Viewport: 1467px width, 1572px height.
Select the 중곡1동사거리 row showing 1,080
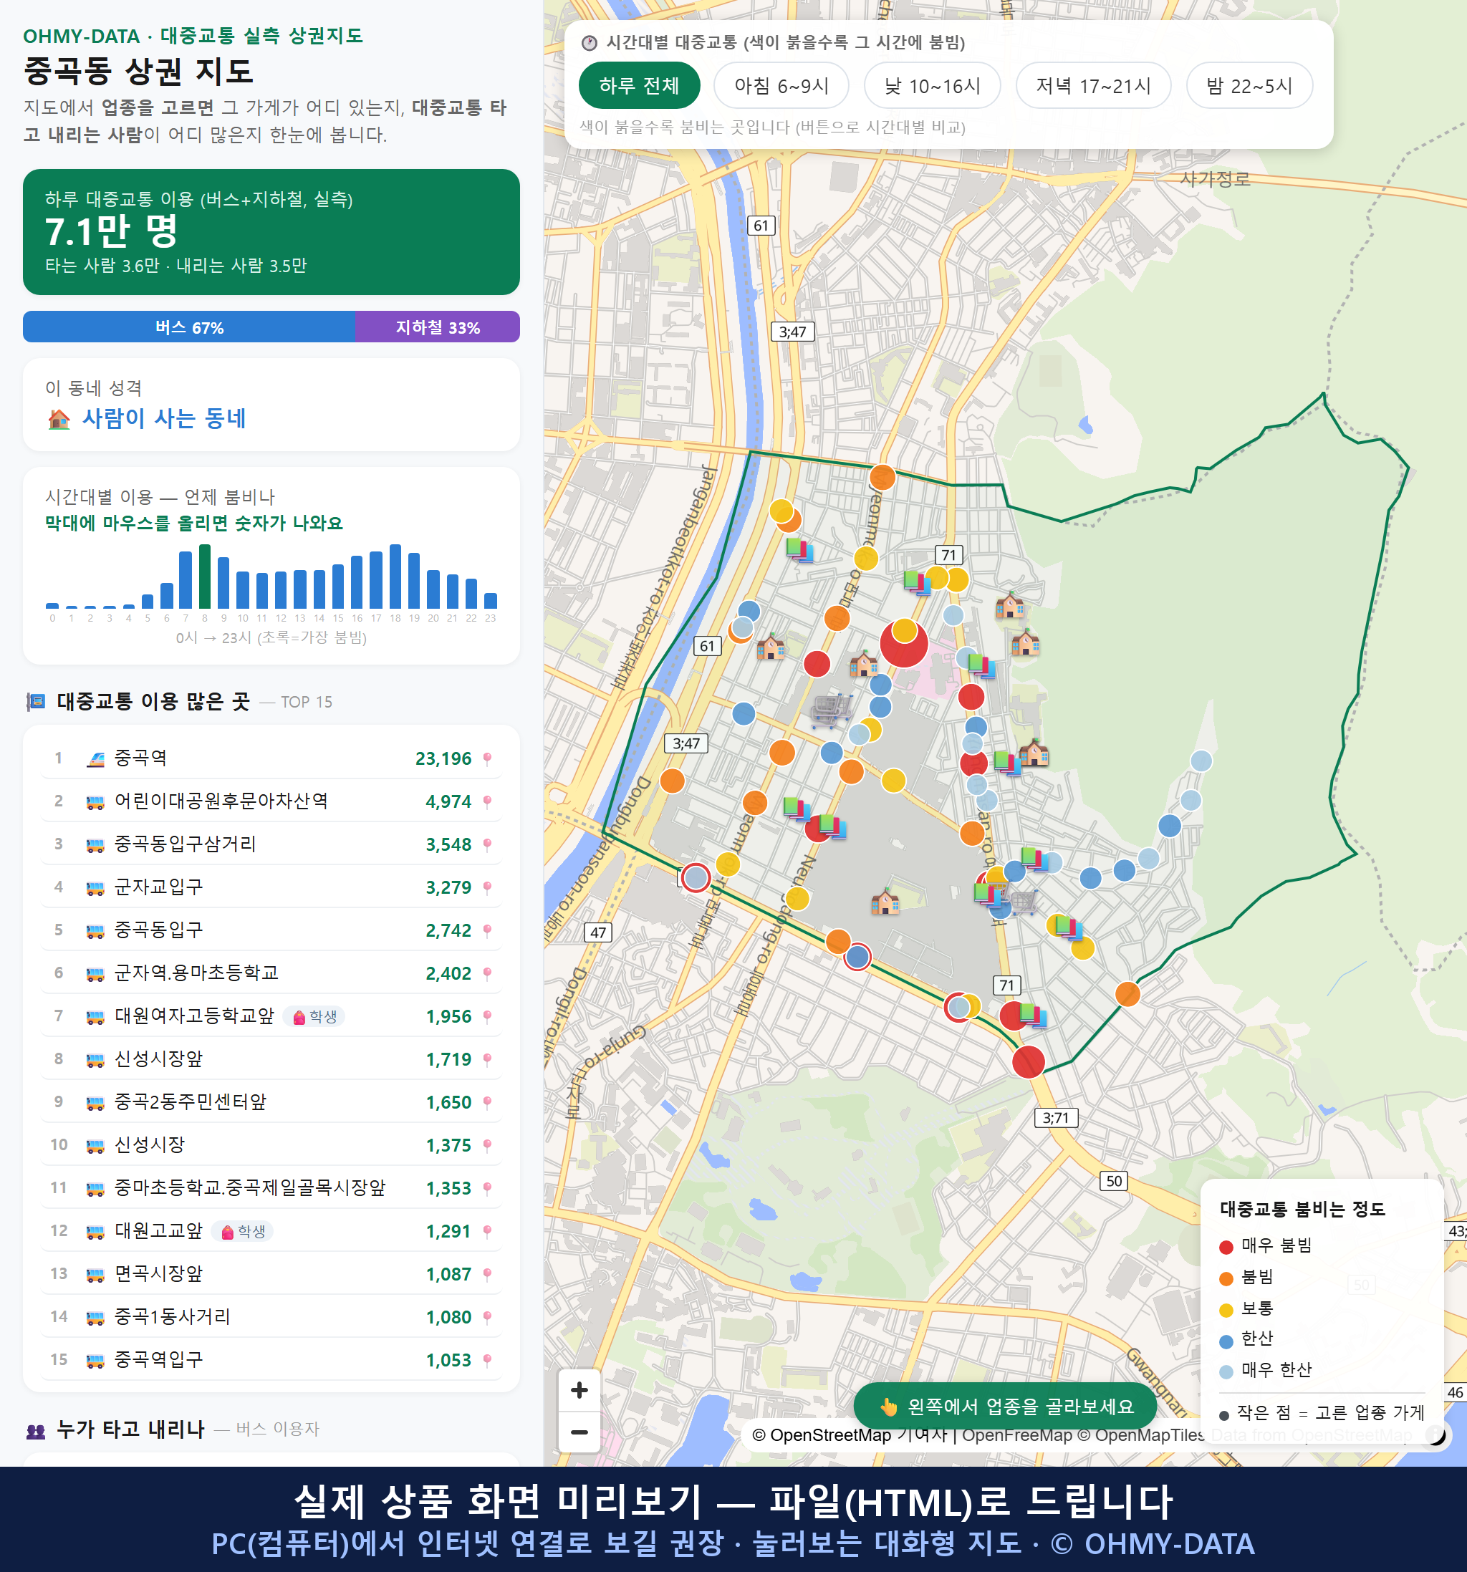[x=271, y=1316]
